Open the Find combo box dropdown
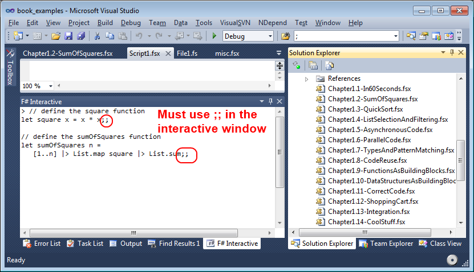Screen dimensions: 474x272 coord(395,36)
